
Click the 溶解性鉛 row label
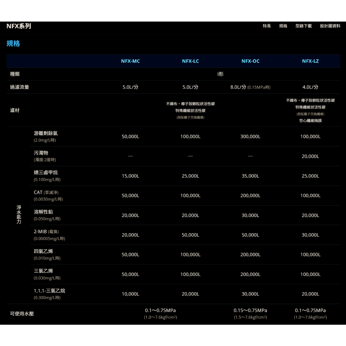tap(43, 212)
